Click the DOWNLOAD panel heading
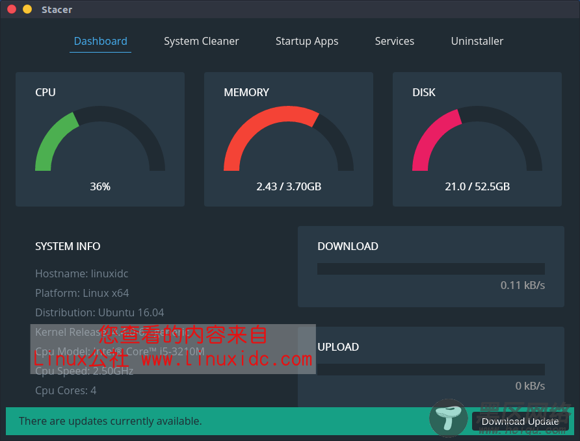The height and width of the screenshot is (441, 580). pos(348,246)
